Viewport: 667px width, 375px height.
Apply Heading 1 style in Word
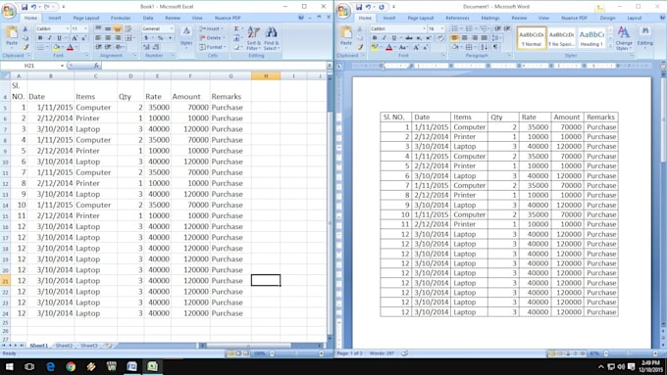(x=591, y=38)
